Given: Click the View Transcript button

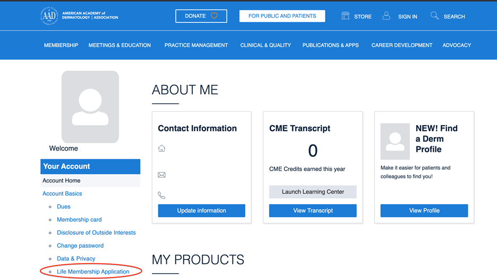Looking at the screenshot, I should [x=313, y=211].
